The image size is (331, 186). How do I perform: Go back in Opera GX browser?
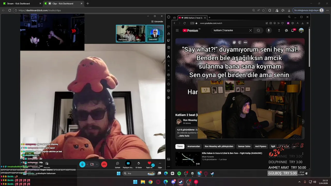(175, 23)
